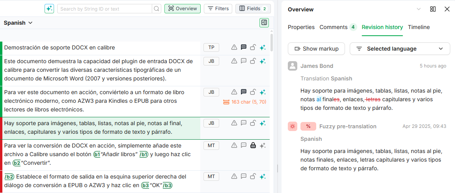The width and height of the screenshot is (455, 193).
Task: Click the magnifier search icon
Action: point(157,9)
